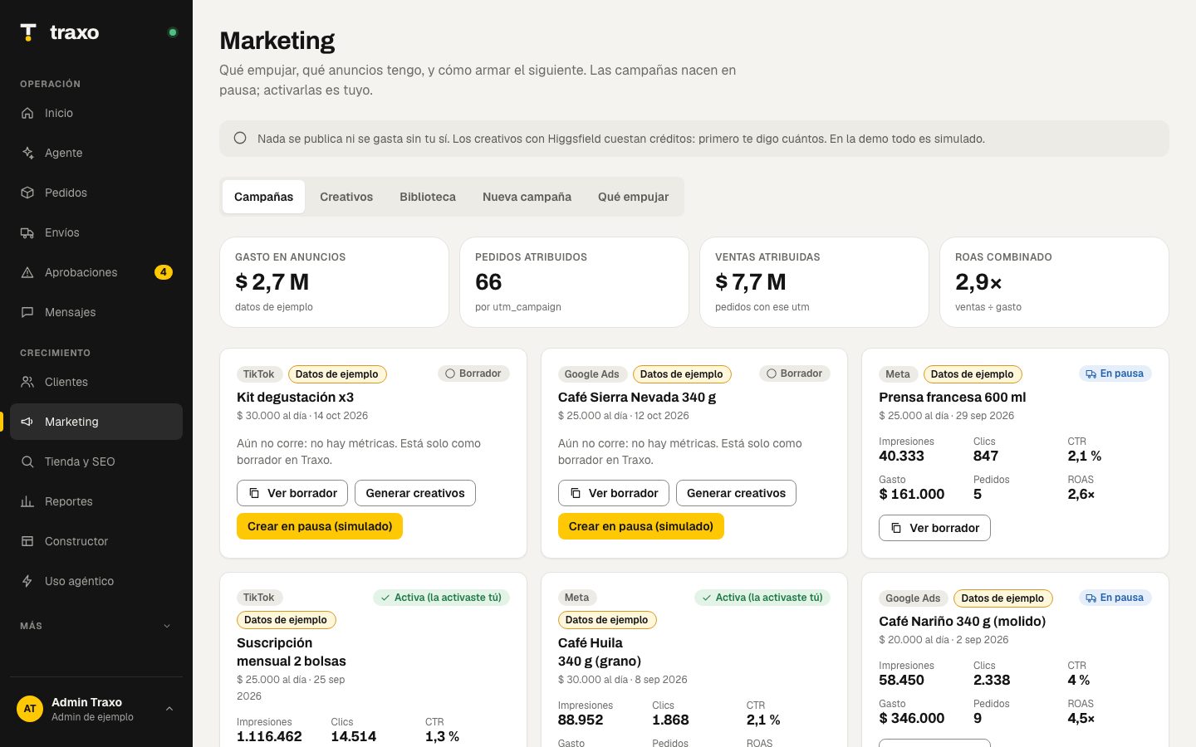Click the Borrador circle icon on Kit degustación
The width and height of the screenshot is (1196, 747).
pos(450,373)
